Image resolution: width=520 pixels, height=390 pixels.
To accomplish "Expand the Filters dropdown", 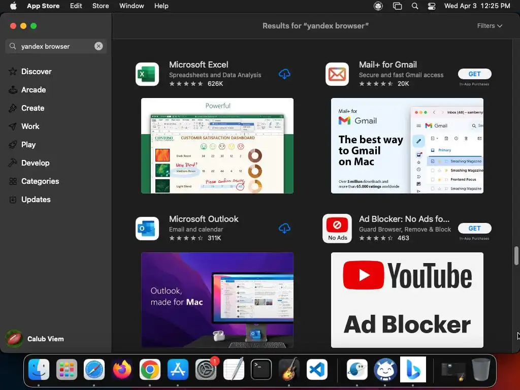I will (490, 26).
